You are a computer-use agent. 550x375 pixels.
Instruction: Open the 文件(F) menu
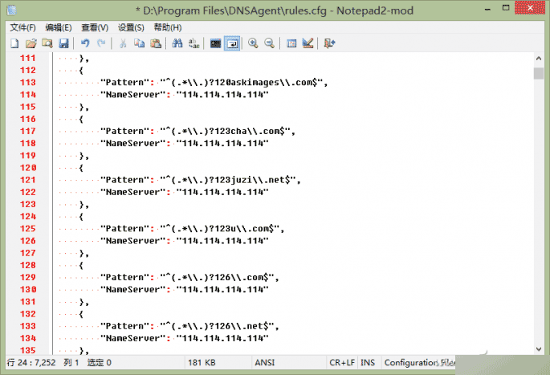point(22,27)
